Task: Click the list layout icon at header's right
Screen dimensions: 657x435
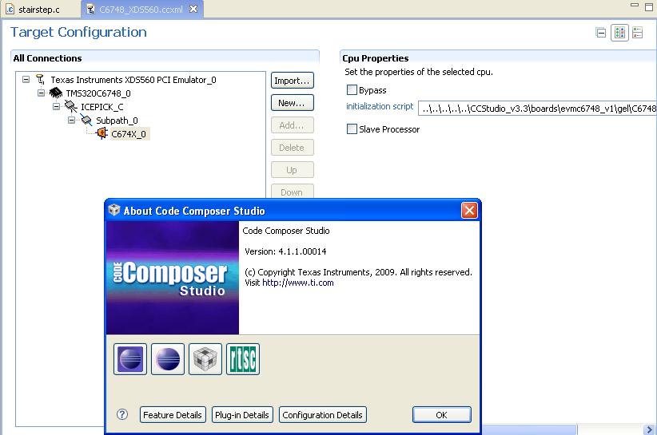Action: click(x=638, y=33)
